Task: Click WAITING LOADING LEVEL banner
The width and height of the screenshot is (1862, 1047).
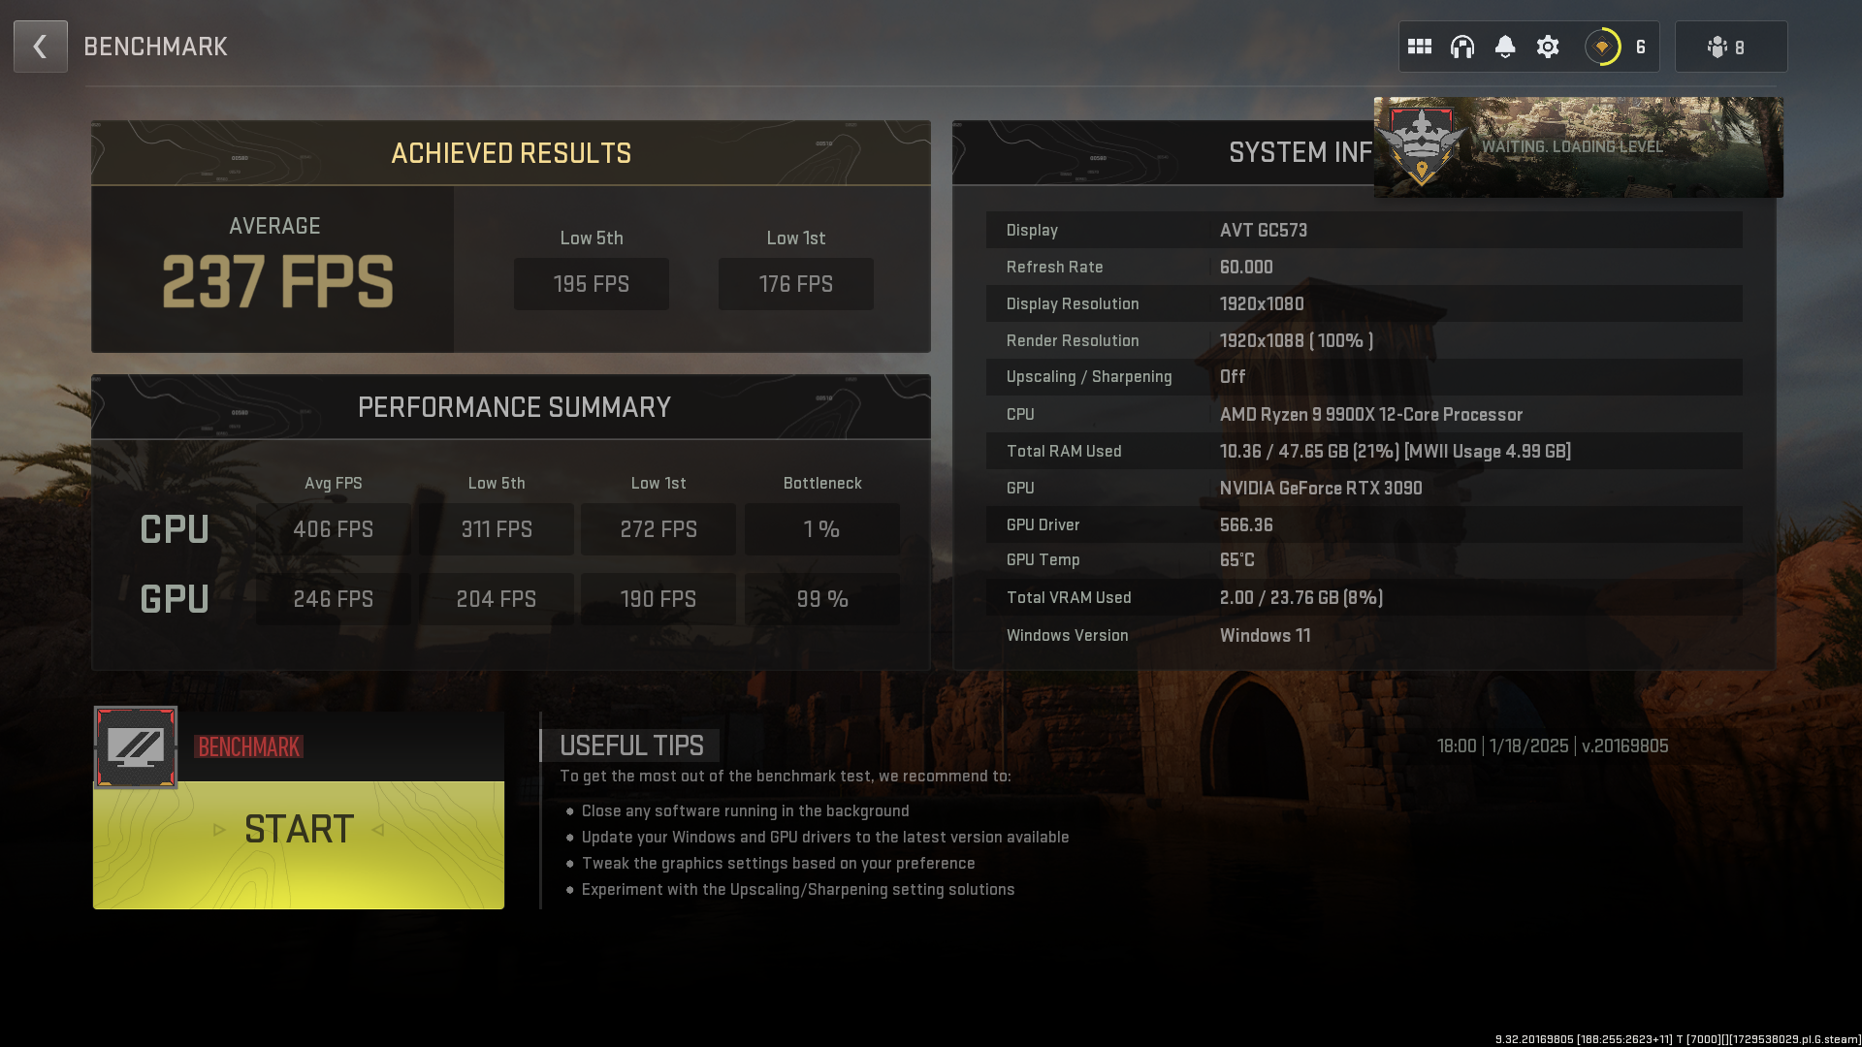Action: pos(1578,147)
